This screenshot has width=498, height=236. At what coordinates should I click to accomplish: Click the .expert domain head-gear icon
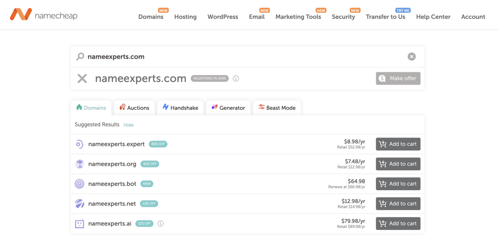79,144
